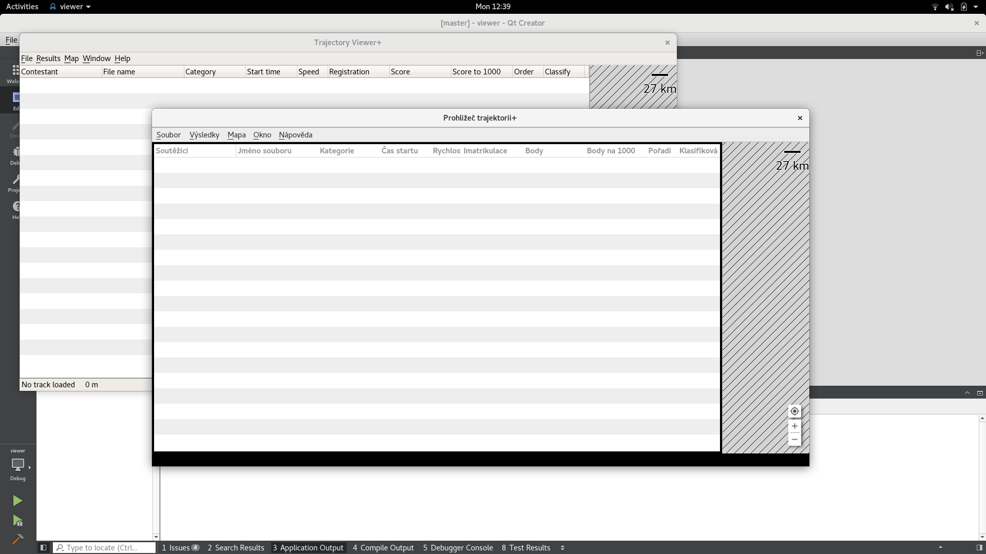Open File menu in Trajectory Viewer+ window
986x554 pixels.
(27, 58)
